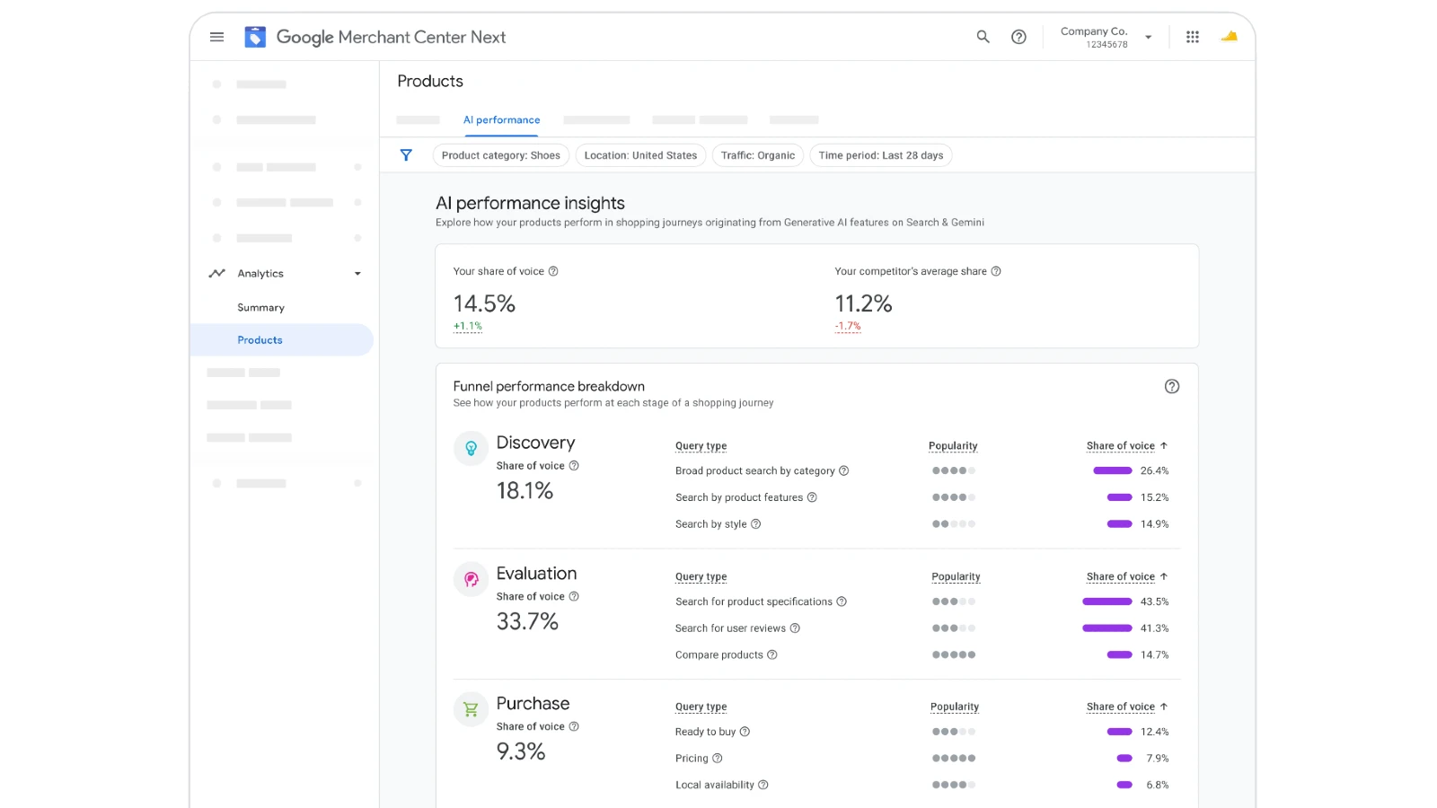1437x808 pixels.
Task: Change the Location: United States filter
Action: coord(640,155)
